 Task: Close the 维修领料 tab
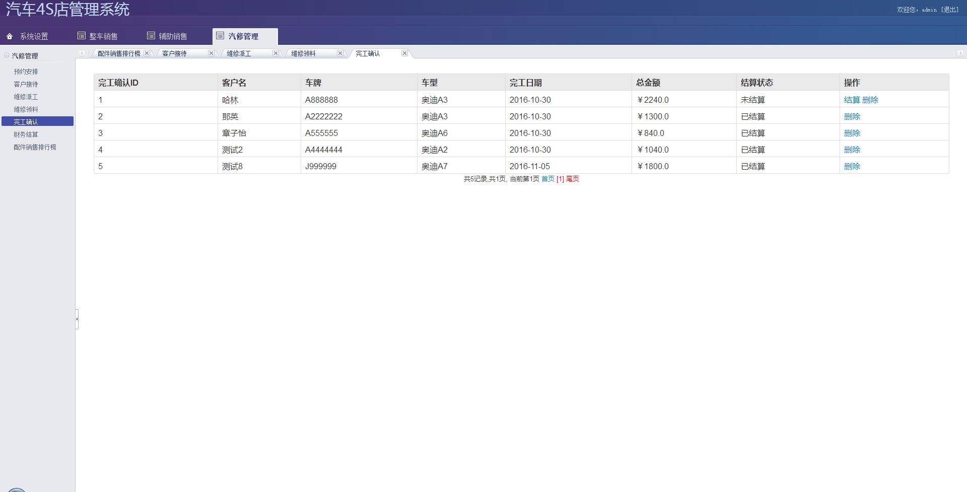pos(340,53)
